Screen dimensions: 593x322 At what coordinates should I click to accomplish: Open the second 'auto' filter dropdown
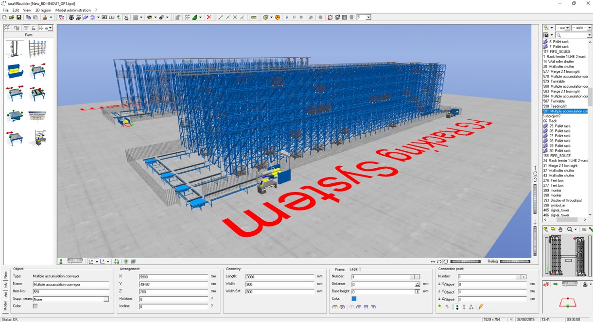(590, 28)
